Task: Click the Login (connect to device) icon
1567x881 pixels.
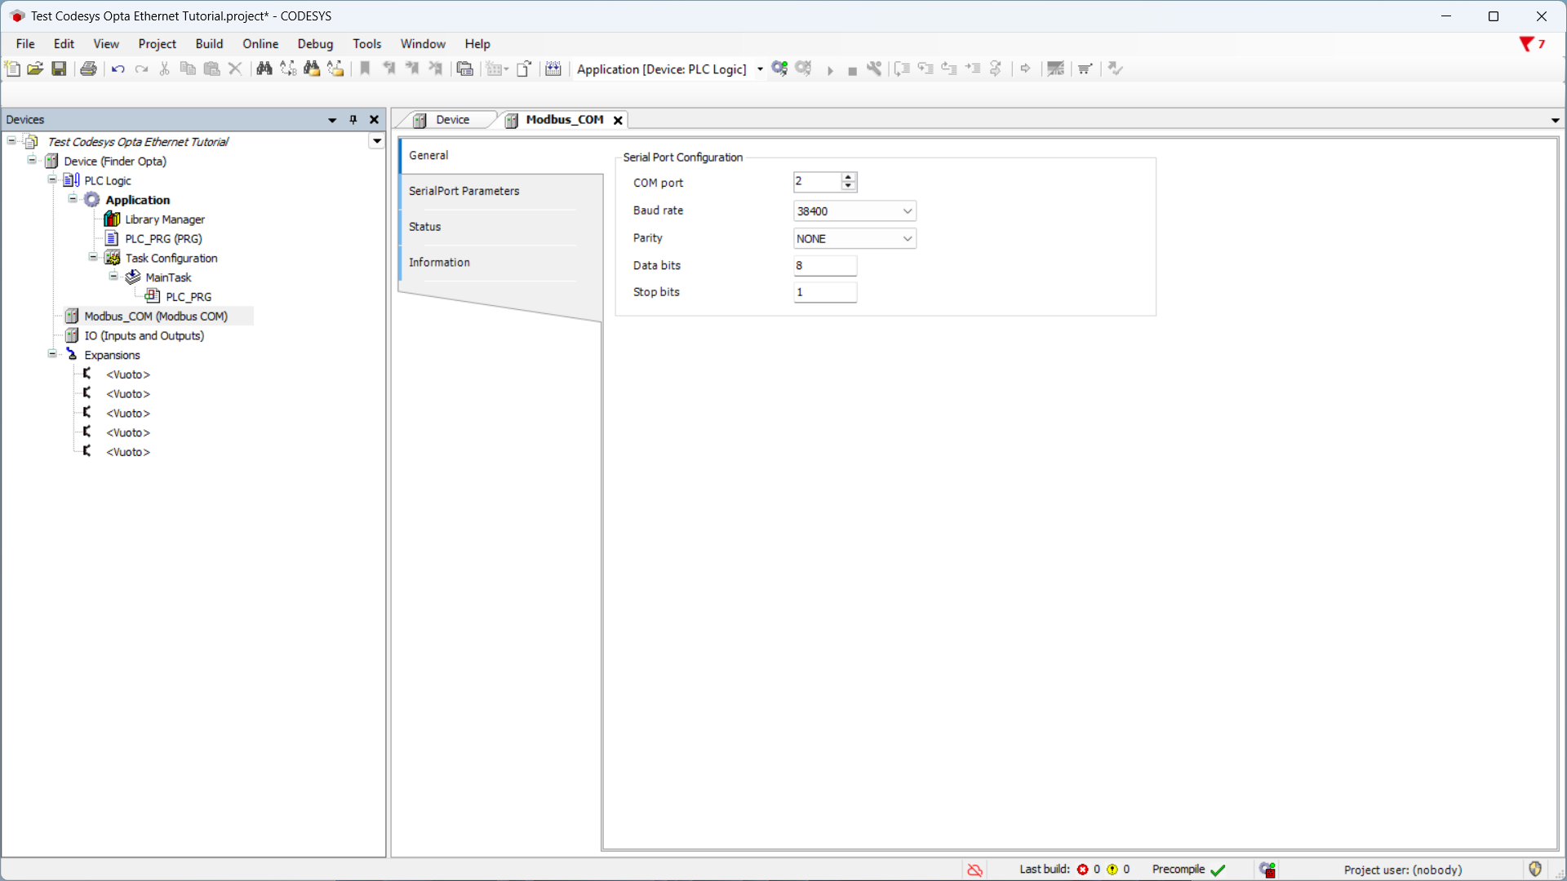Action: click(x=779, y=69)
